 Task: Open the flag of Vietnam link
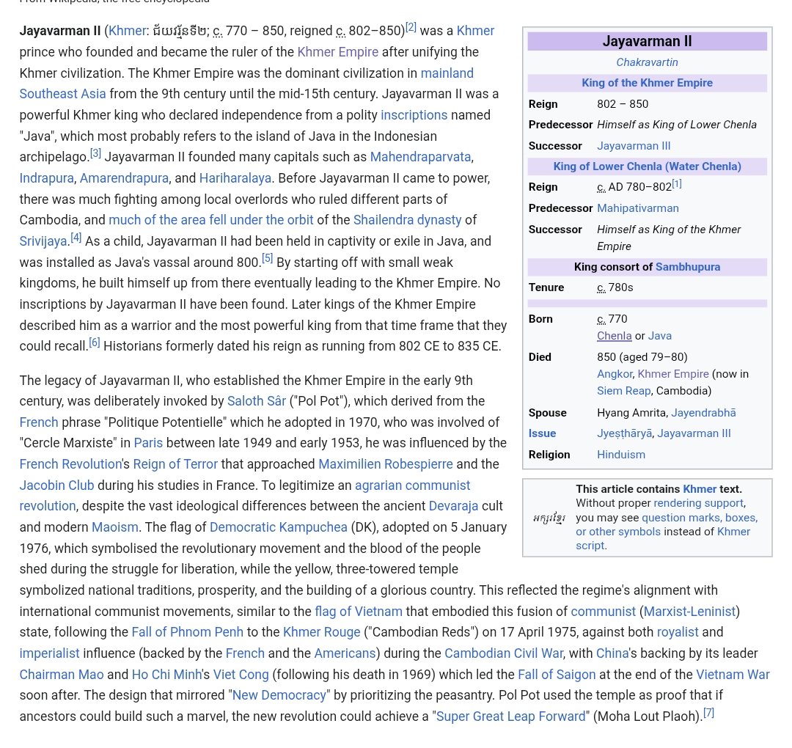coord(359,612)
